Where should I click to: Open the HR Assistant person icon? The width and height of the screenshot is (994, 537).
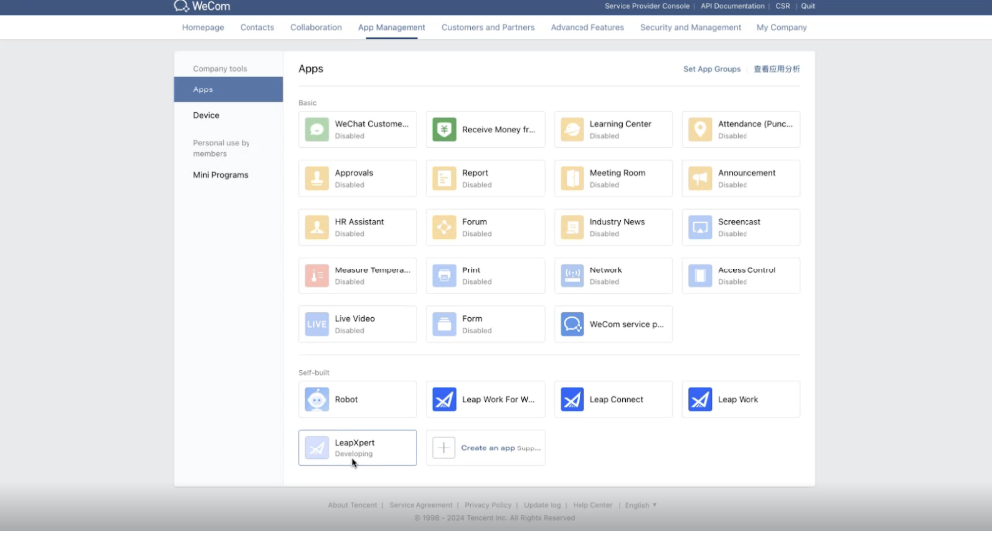tap(317, 227)
